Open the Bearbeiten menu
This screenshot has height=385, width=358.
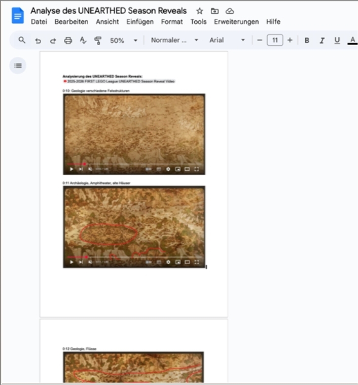(71, 22)
